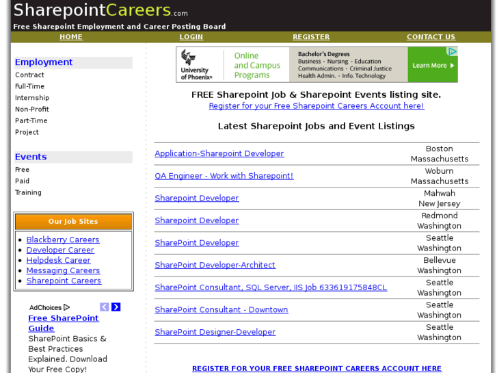Image resolution: width=497 pixels, height=373 pixels.
Task: Open SharePoint Consultant, SQL Server, IIS Job listing
Action: point(271,287)
